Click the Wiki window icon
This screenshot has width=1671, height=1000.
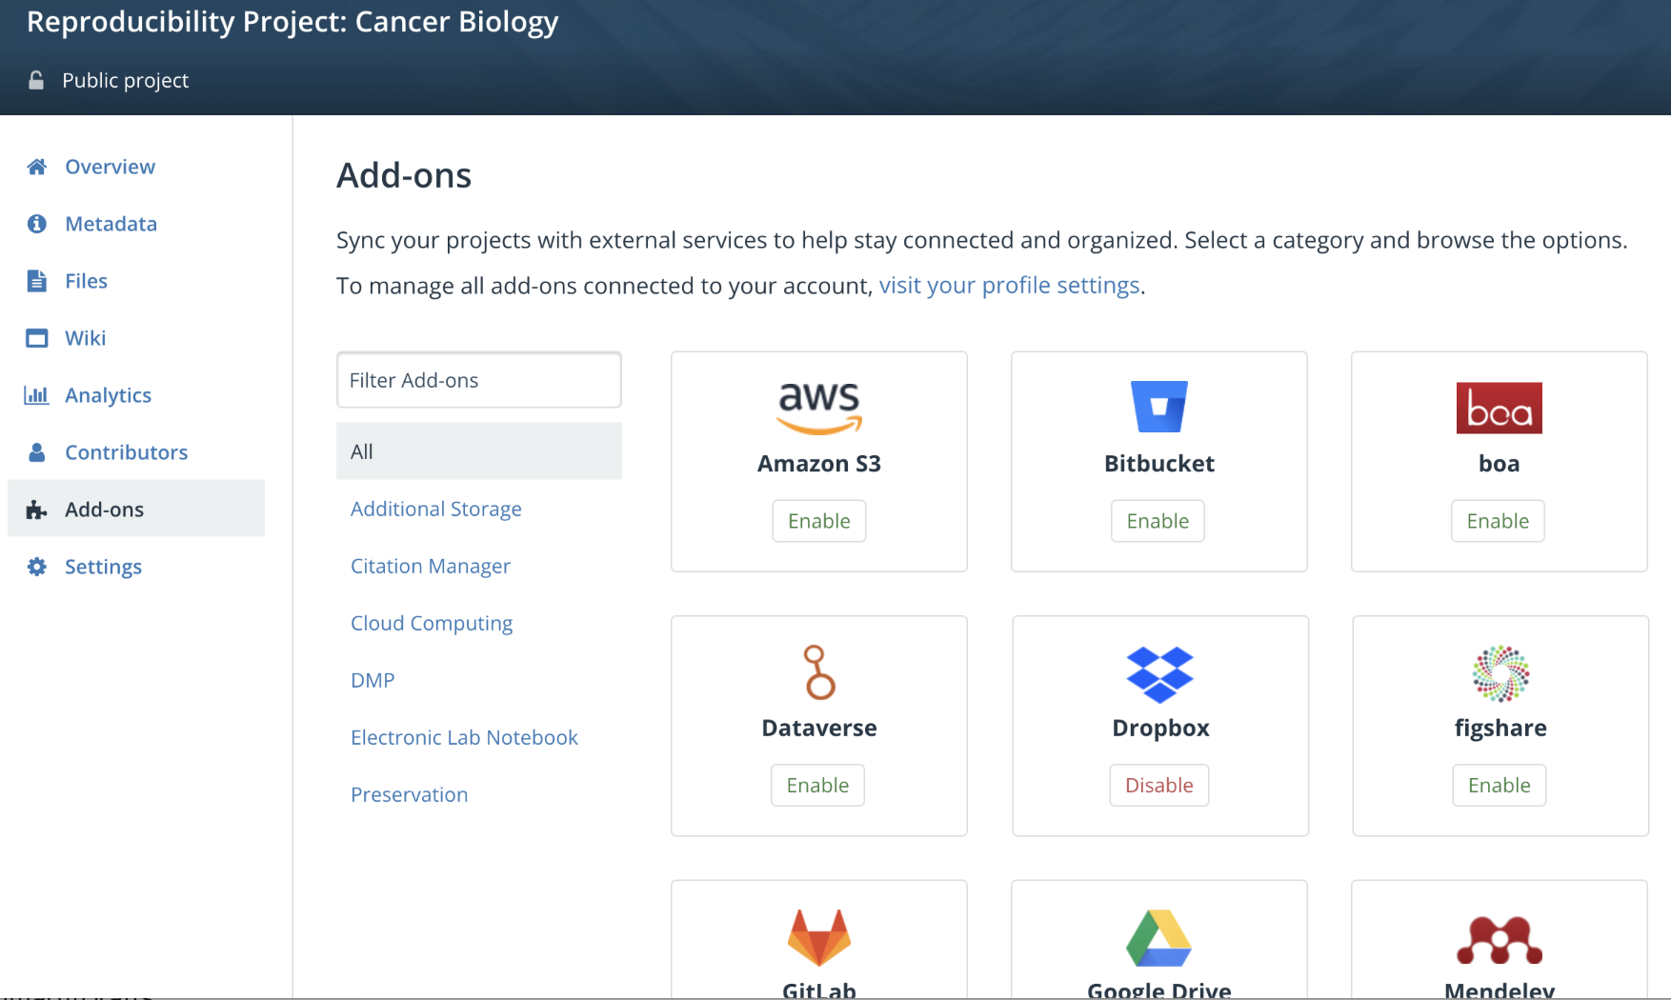(x=37, y=338)
